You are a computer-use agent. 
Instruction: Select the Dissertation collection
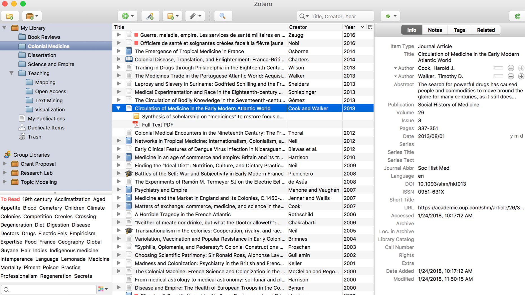[x=42, y=55]
